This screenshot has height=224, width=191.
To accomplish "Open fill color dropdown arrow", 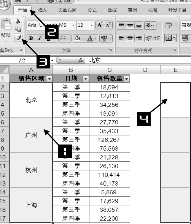I will [83, 38].
